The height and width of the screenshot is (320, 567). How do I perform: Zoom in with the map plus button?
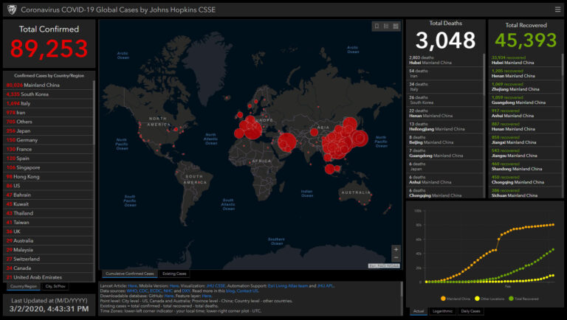[396, 249]
